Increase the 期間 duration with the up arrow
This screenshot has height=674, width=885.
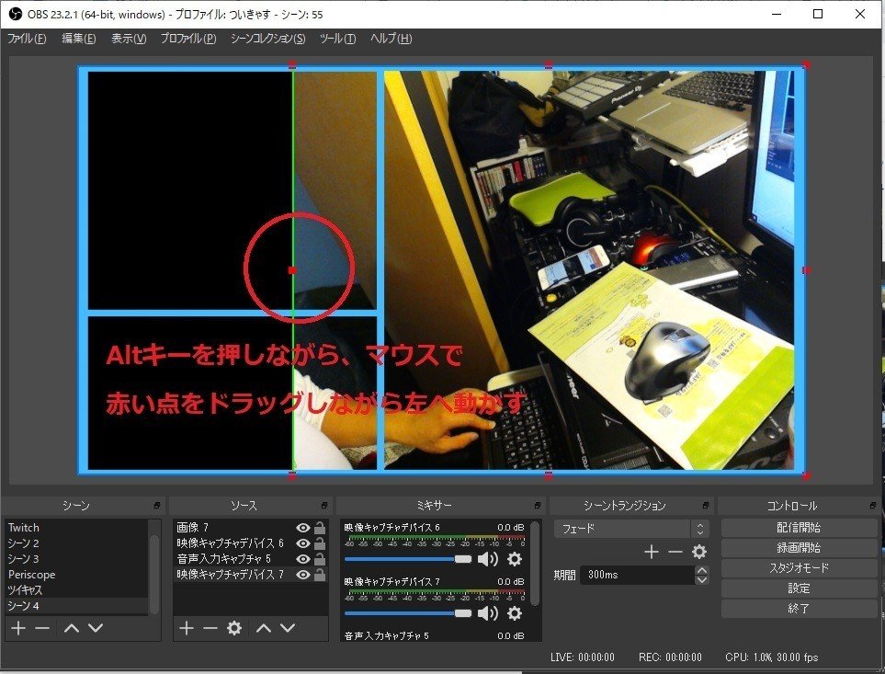pos(702,571)
